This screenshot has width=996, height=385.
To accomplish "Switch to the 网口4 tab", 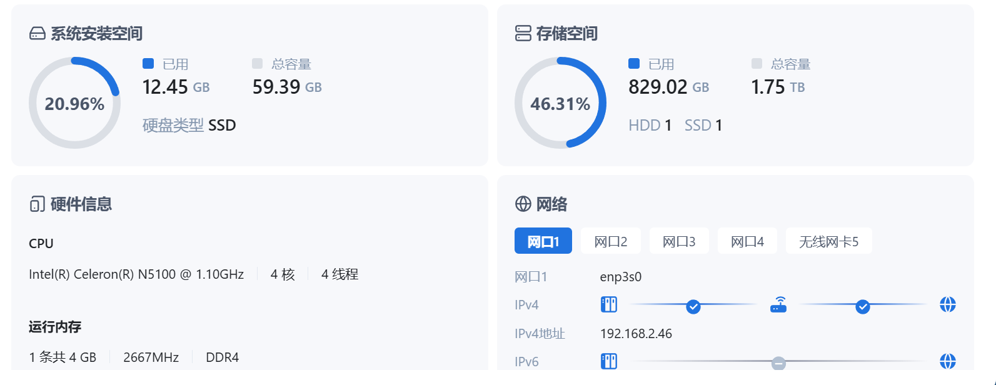I will click(x=747, y=241).
